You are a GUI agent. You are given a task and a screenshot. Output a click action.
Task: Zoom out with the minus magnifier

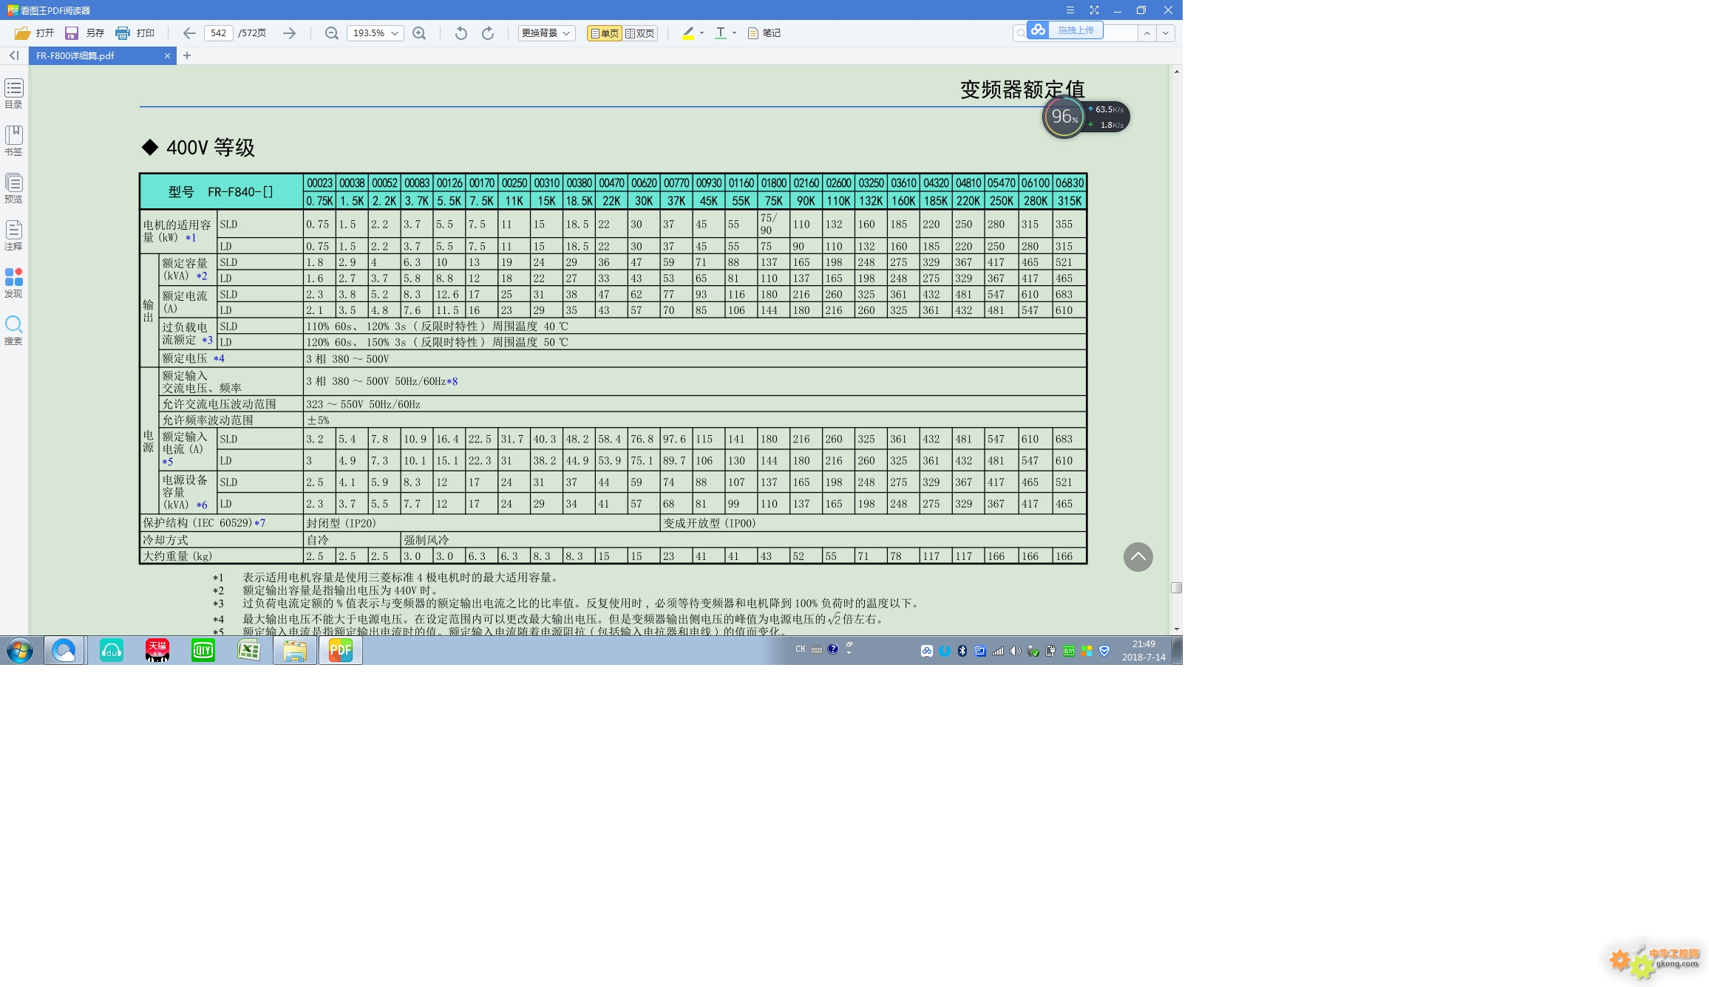point(332,33)
